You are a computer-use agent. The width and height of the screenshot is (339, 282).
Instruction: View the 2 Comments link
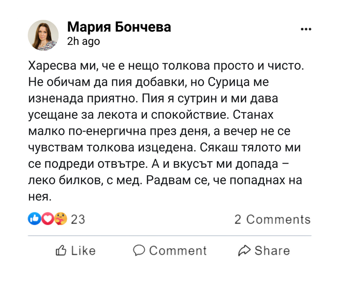(x=272, y=219)
